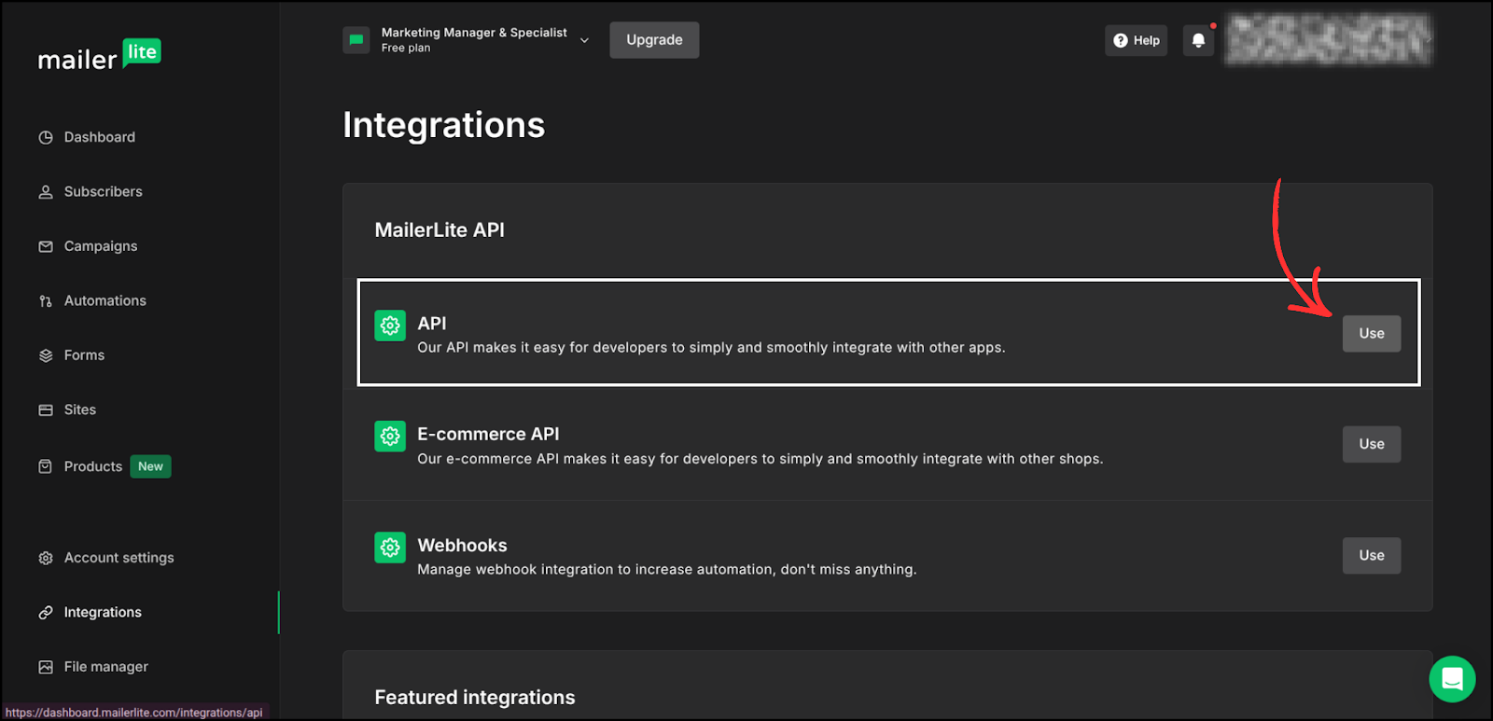The height and width of the screenshot is (721, 1493).
Task: Click the Integrations link icon in sidebar
Action: point(46,613)
